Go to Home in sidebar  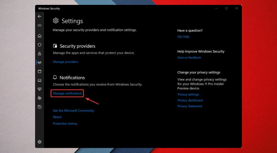[x=39, y=36]
